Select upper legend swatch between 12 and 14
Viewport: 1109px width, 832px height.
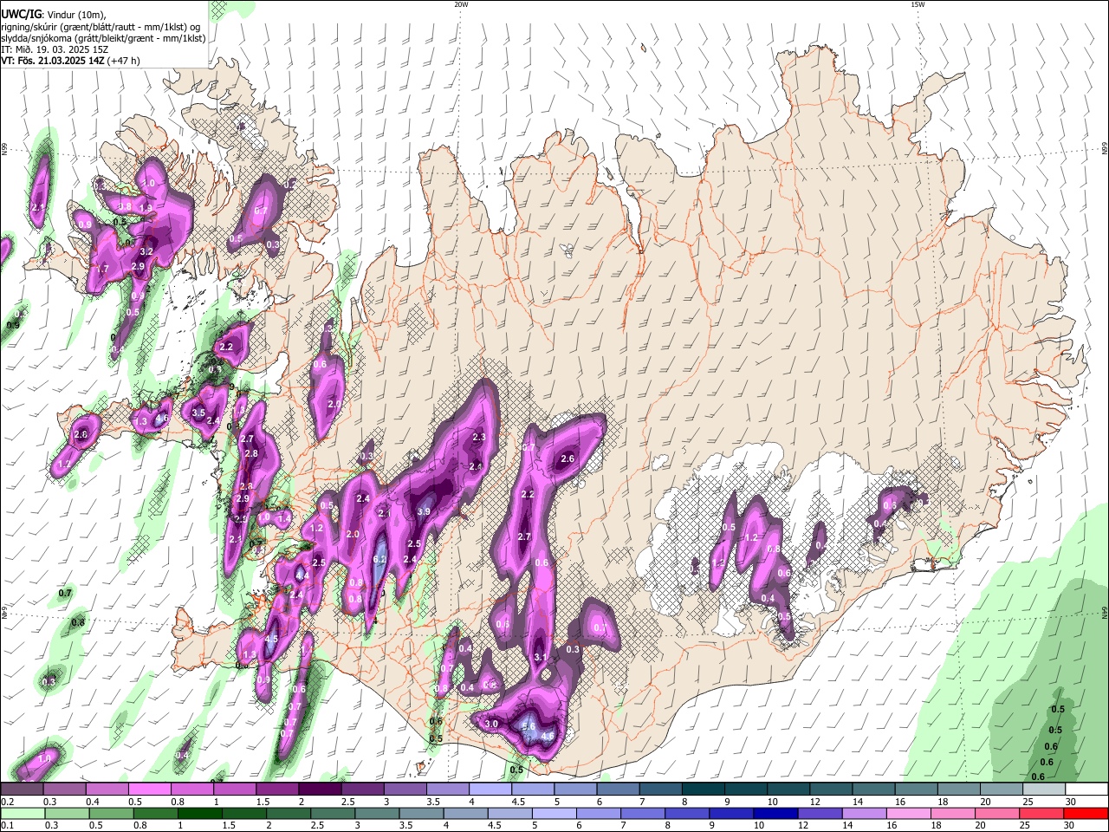coord(831,790)
